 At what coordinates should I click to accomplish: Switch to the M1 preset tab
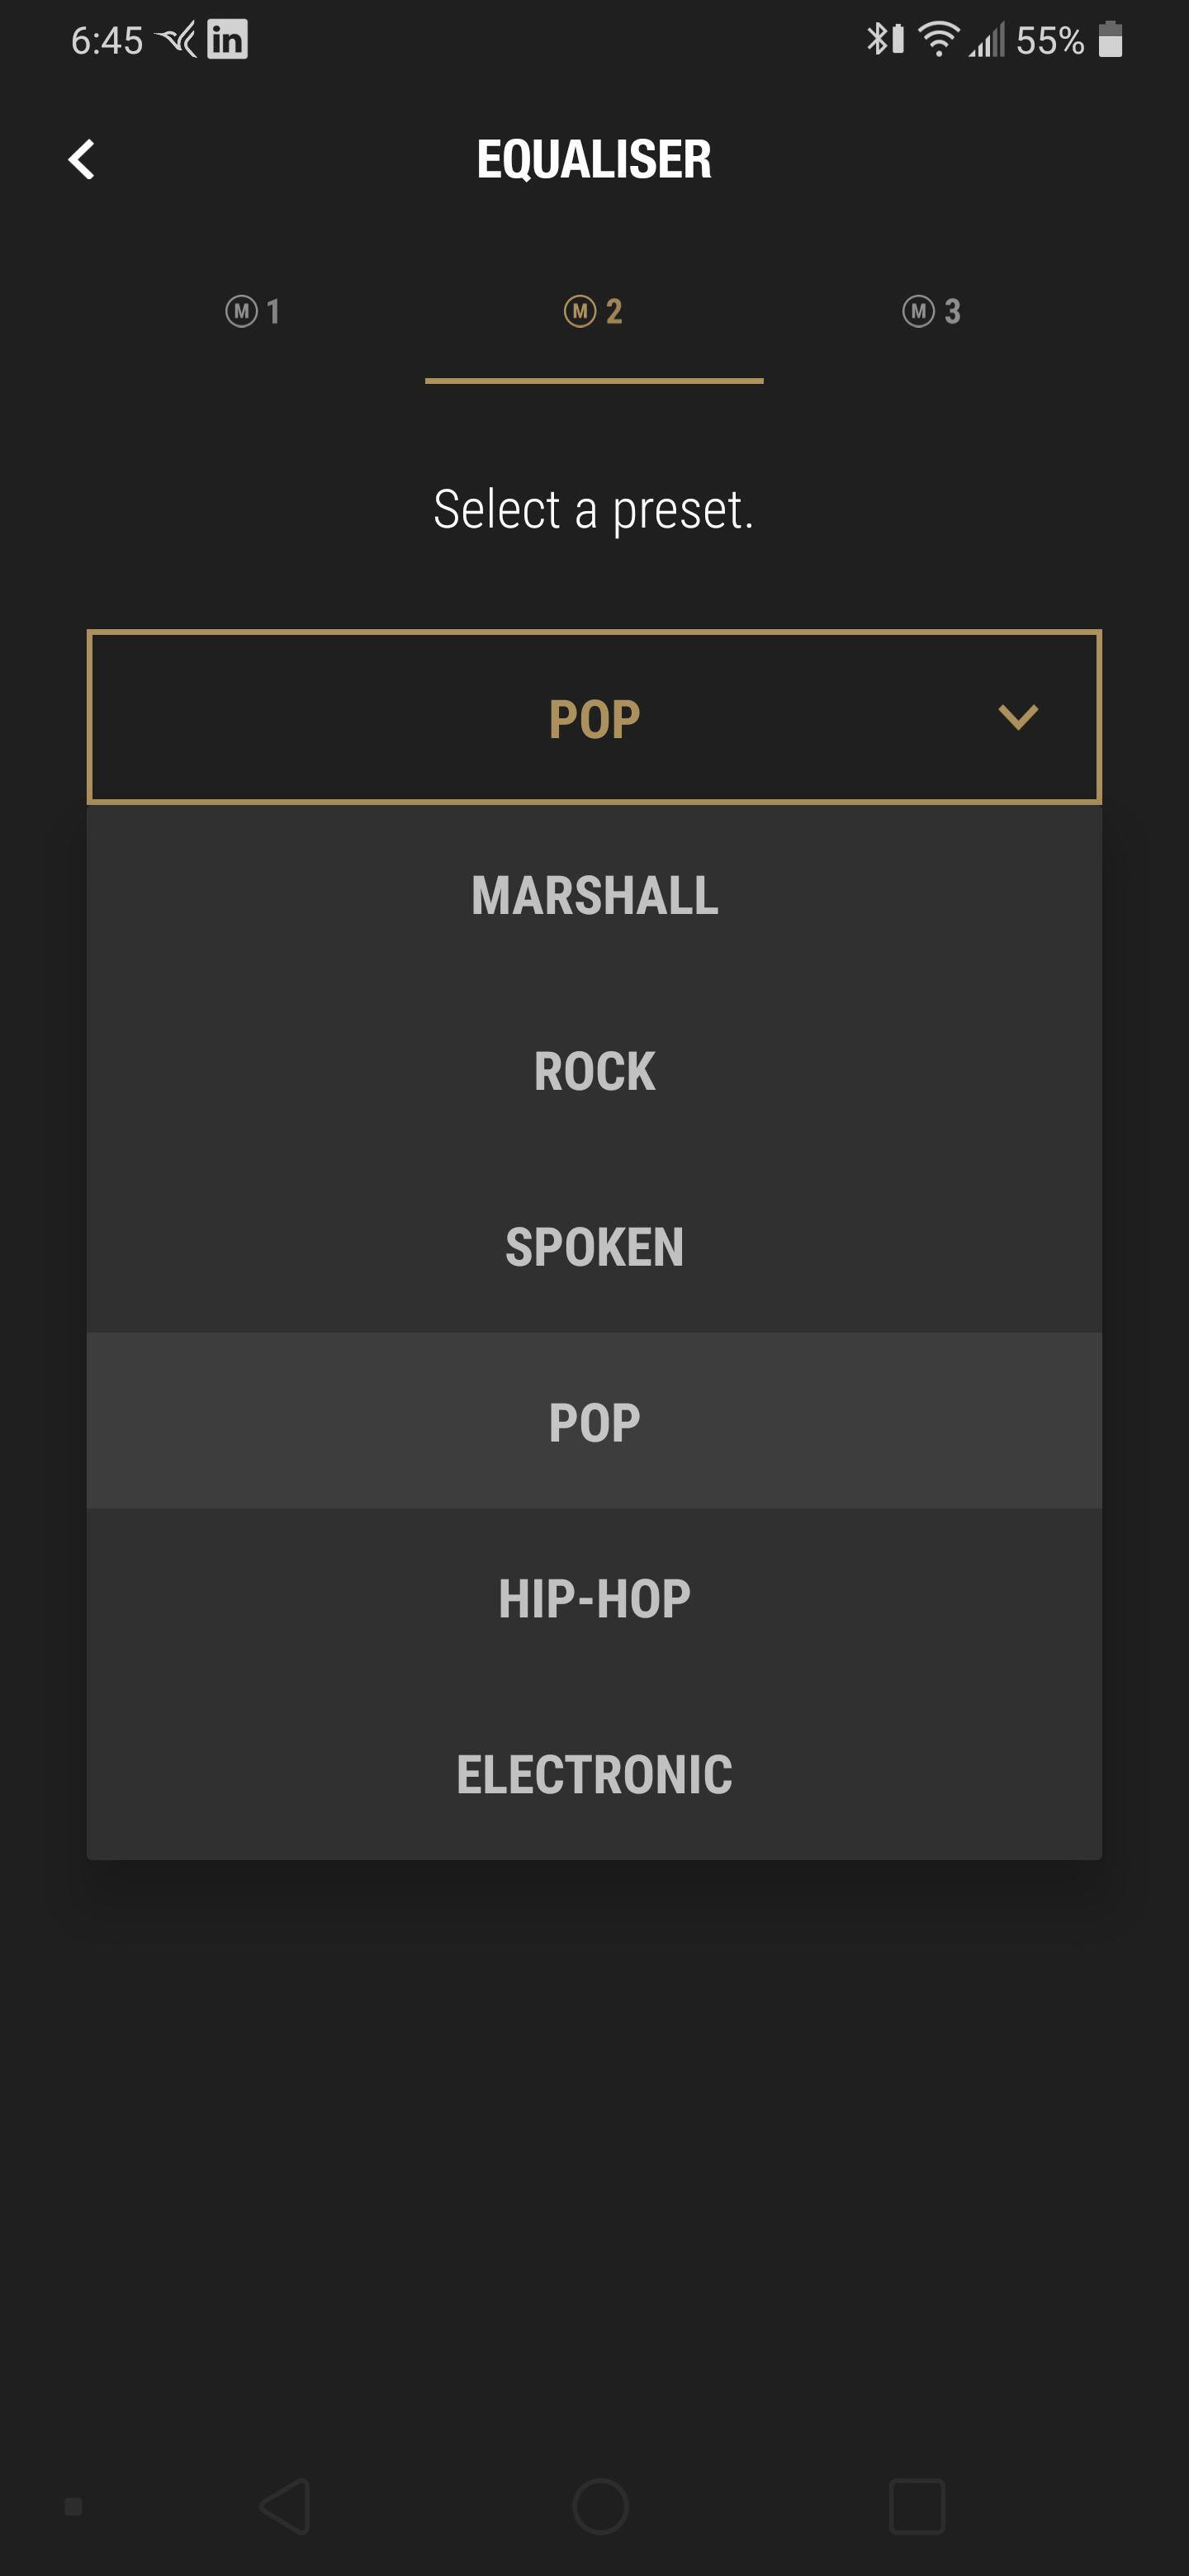[x=253, y=311]
